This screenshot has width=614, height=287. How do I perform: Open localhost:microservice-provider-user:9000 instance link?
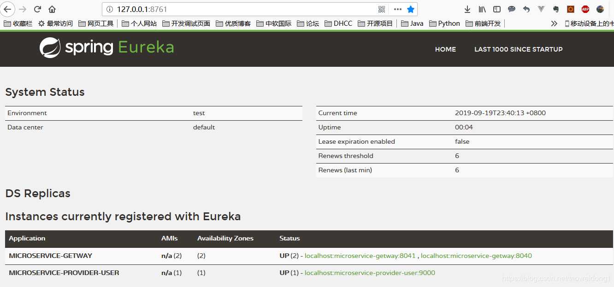pyautogui.click(x=370, y=273)
